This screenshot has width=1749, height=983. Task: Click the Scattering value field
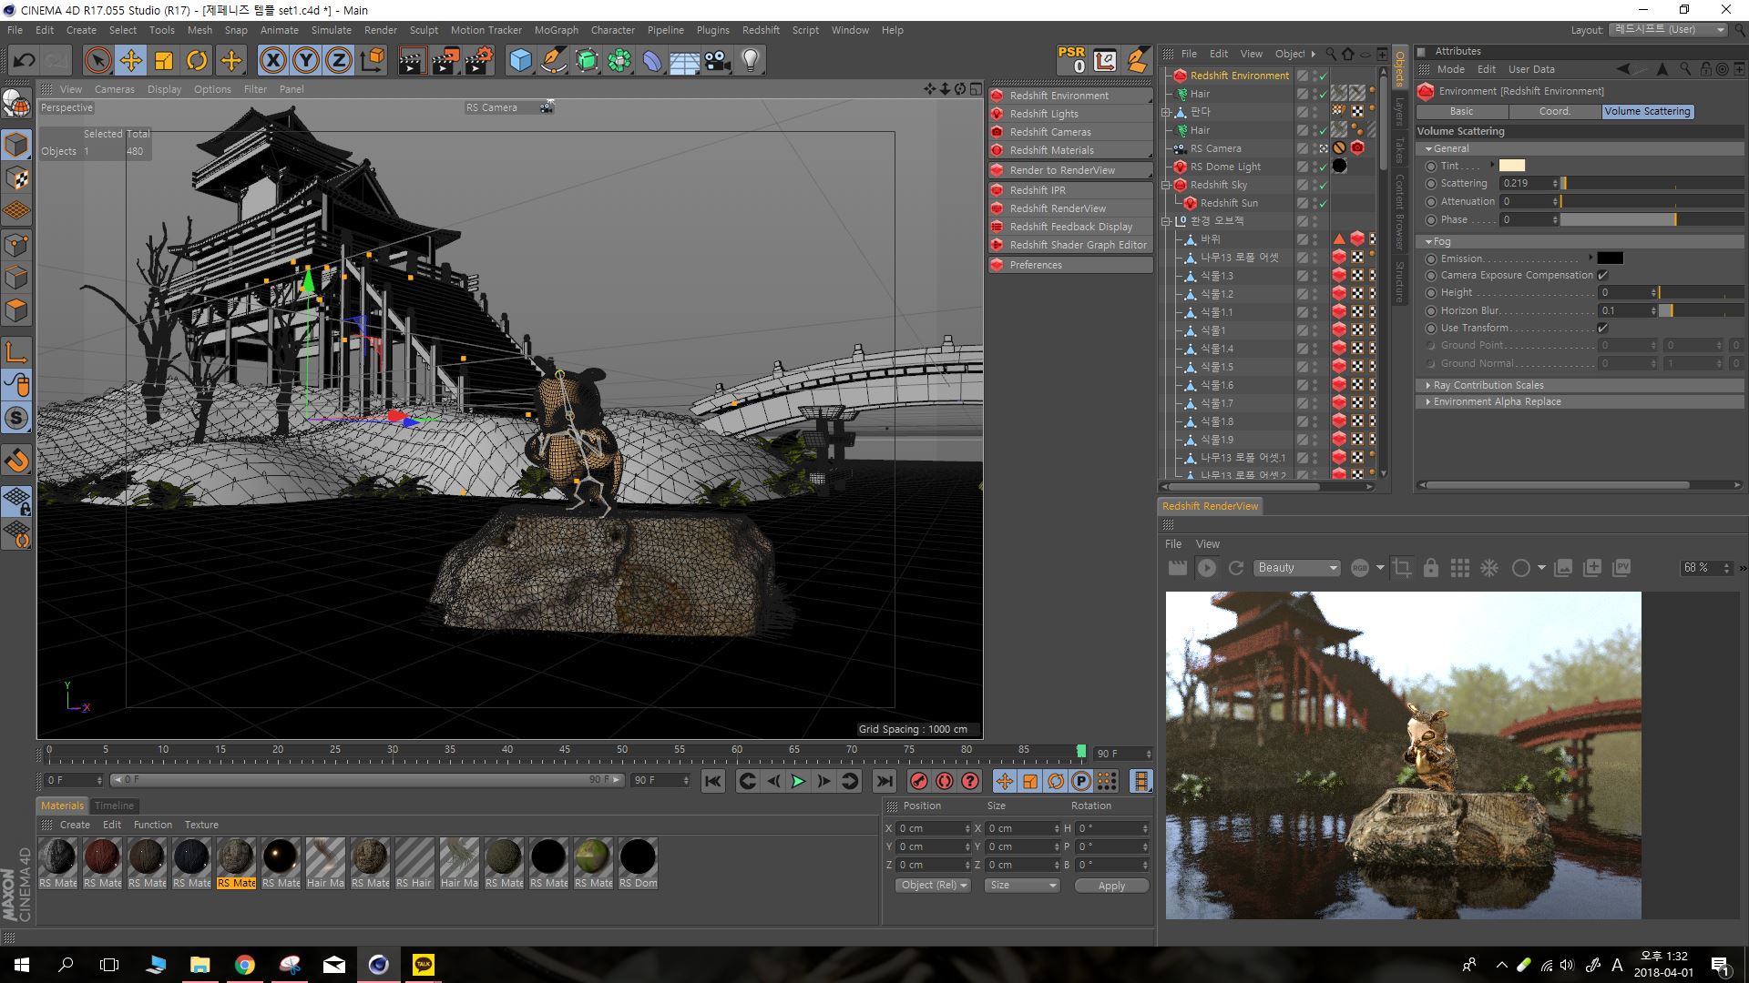(1526, 183)
